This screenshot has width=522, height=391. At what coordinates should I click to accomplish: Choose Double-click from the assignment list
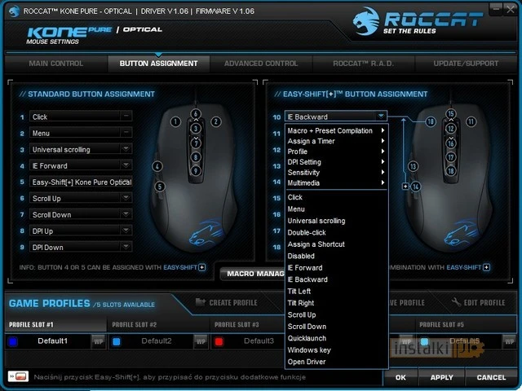click(305, 232)
